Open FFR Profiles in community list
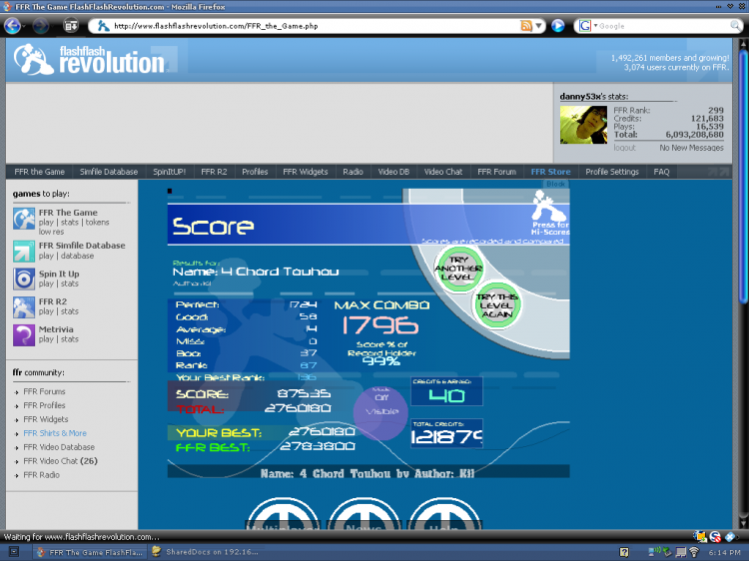 (x=44, y=405)
